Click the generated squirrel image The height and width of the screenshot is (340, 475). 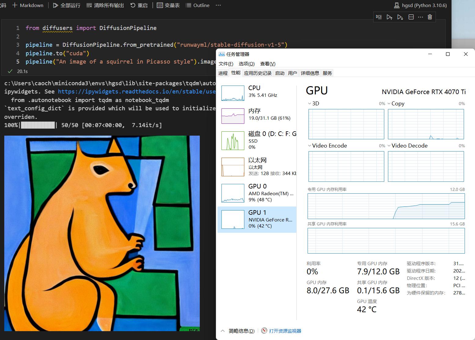point(102,233)
